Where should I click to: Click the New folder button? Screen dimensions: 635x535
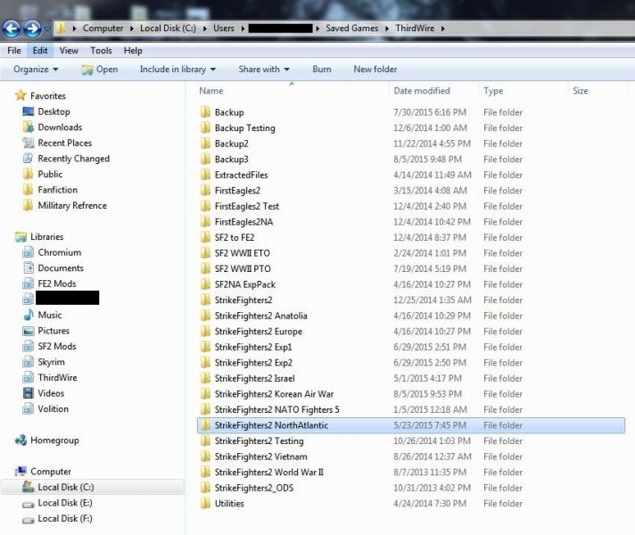pos(375,70)
